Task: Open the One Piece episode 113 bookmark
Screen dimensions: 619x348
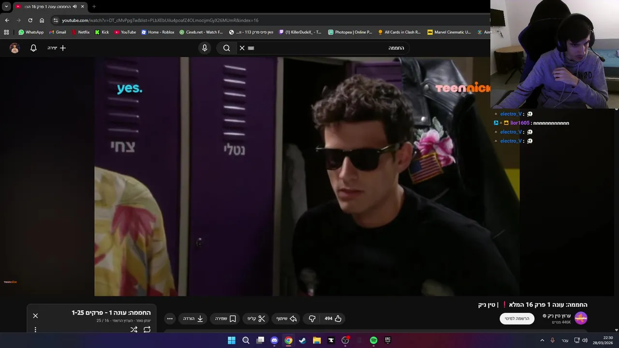Action: [251, 32]
